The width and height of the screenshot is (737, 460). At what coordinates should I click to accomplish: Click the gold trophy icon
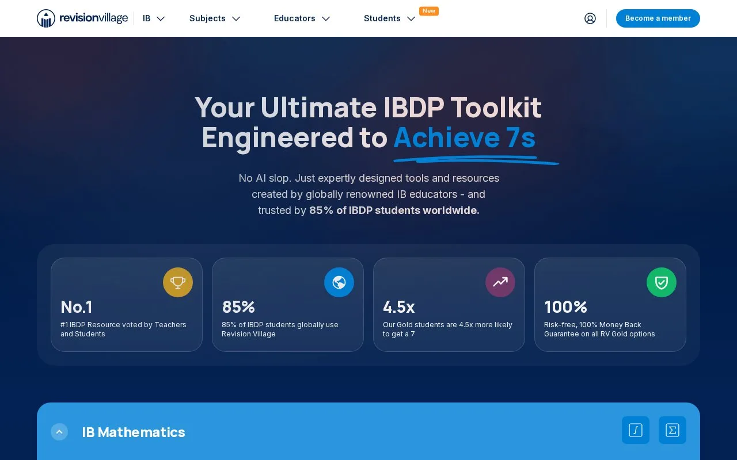point(178,282)
